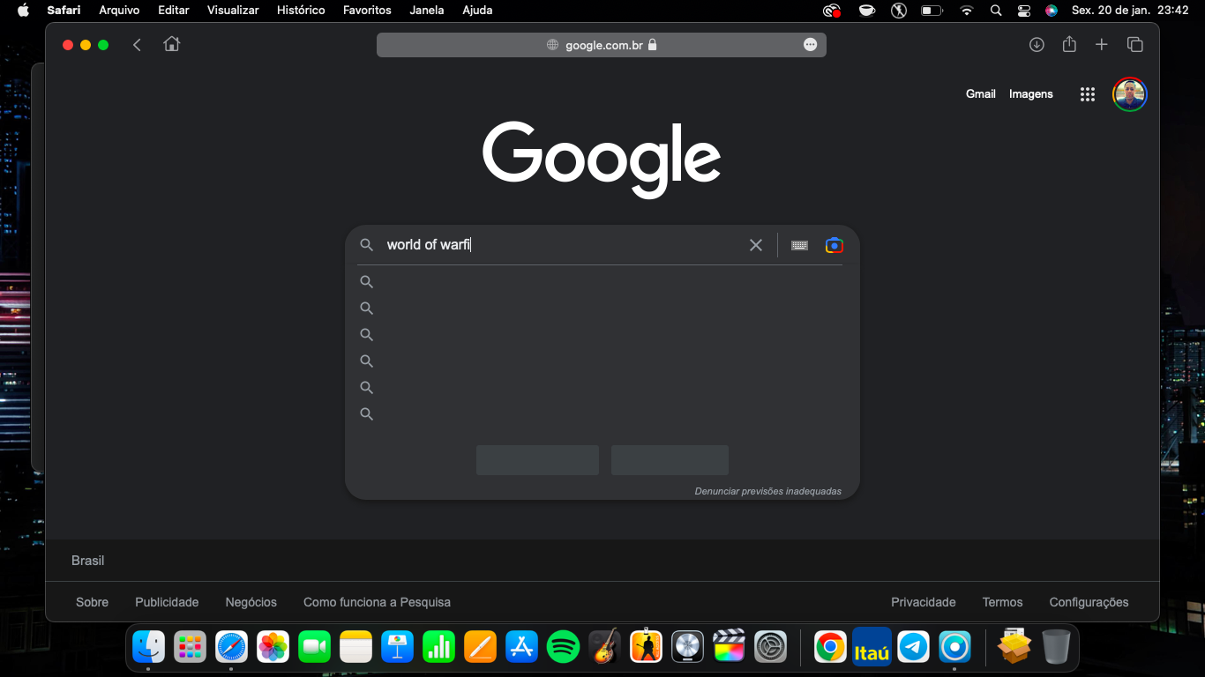Open "Como funciona a Pesquisa"
This screenshot has height=677, width=1205.
coord(377,602)
